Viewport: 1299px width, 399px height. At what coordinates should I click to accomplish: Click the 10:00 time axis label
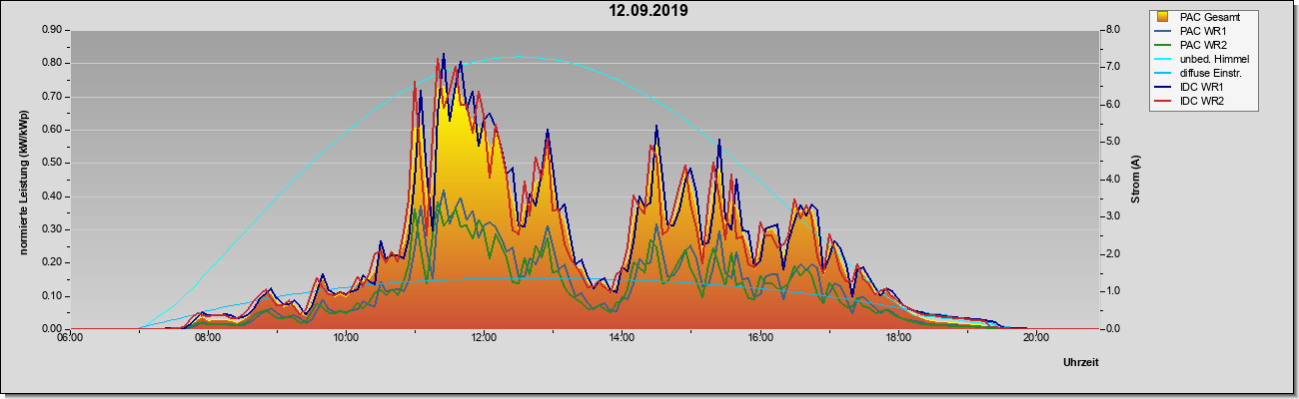[346, 337]
